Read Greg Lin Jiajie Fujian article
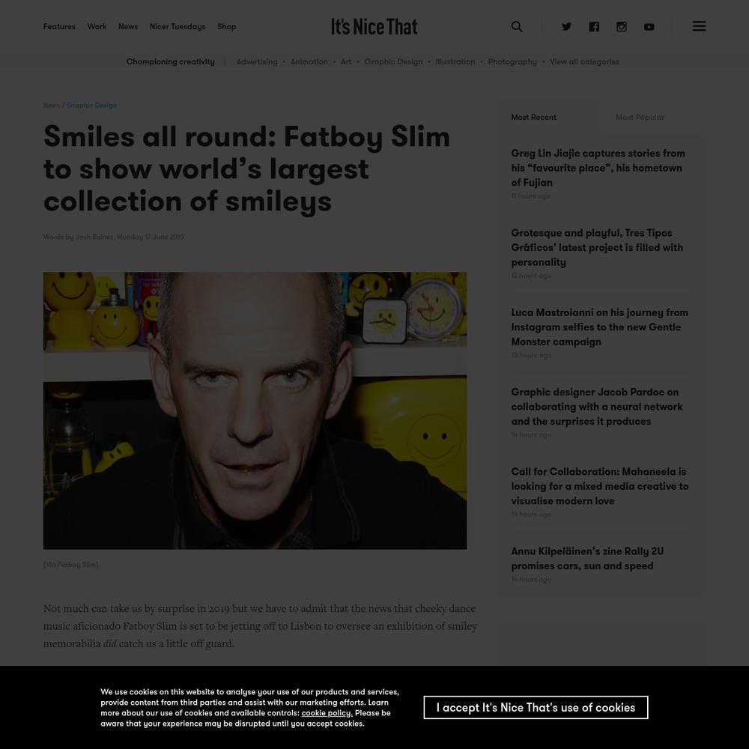This screenshot has height=749, width=749. click(x=598, y=168)
